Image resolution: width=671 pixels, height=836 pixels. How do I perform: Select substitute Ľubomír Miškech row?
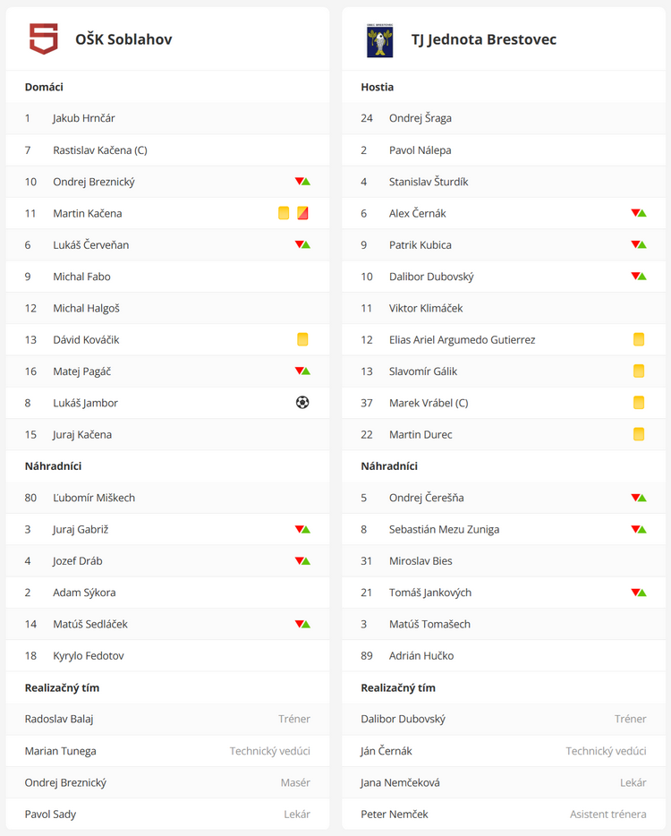[94, 498]
